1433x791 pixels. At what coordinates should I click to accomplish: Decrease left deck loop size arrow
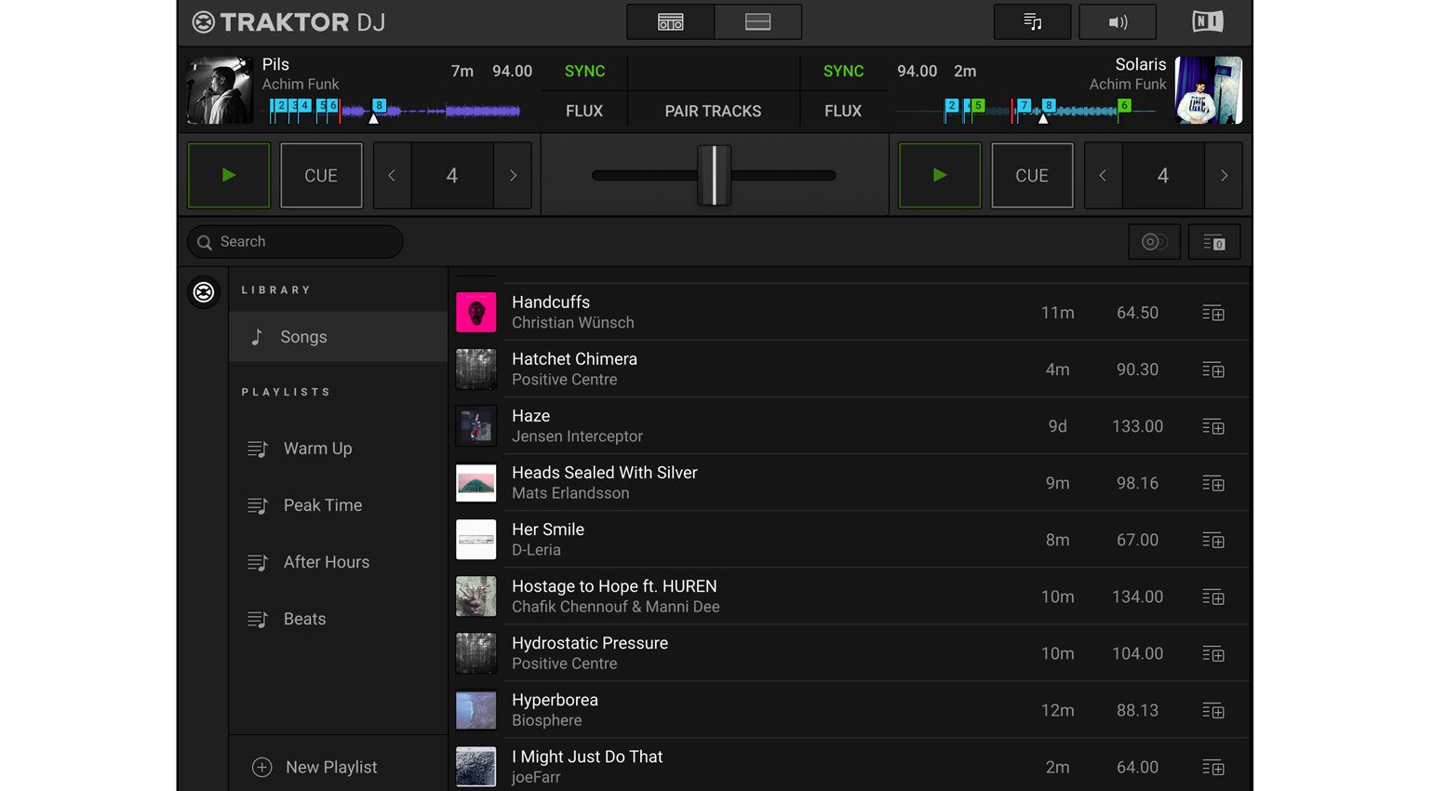(392, 175)
